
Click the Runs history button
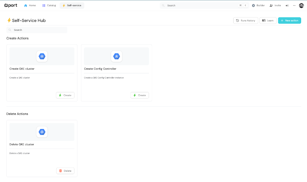[246, 21]
